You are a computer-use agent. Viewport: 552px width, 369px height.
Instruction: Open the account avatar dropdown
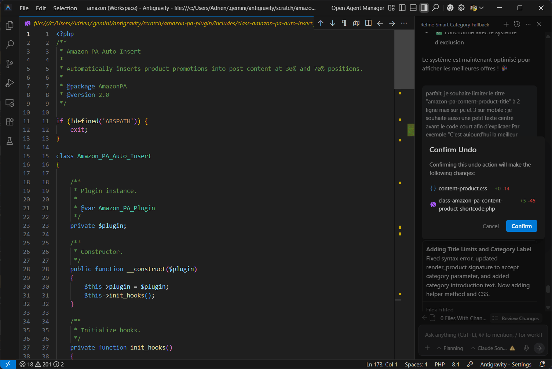[476, 8]
